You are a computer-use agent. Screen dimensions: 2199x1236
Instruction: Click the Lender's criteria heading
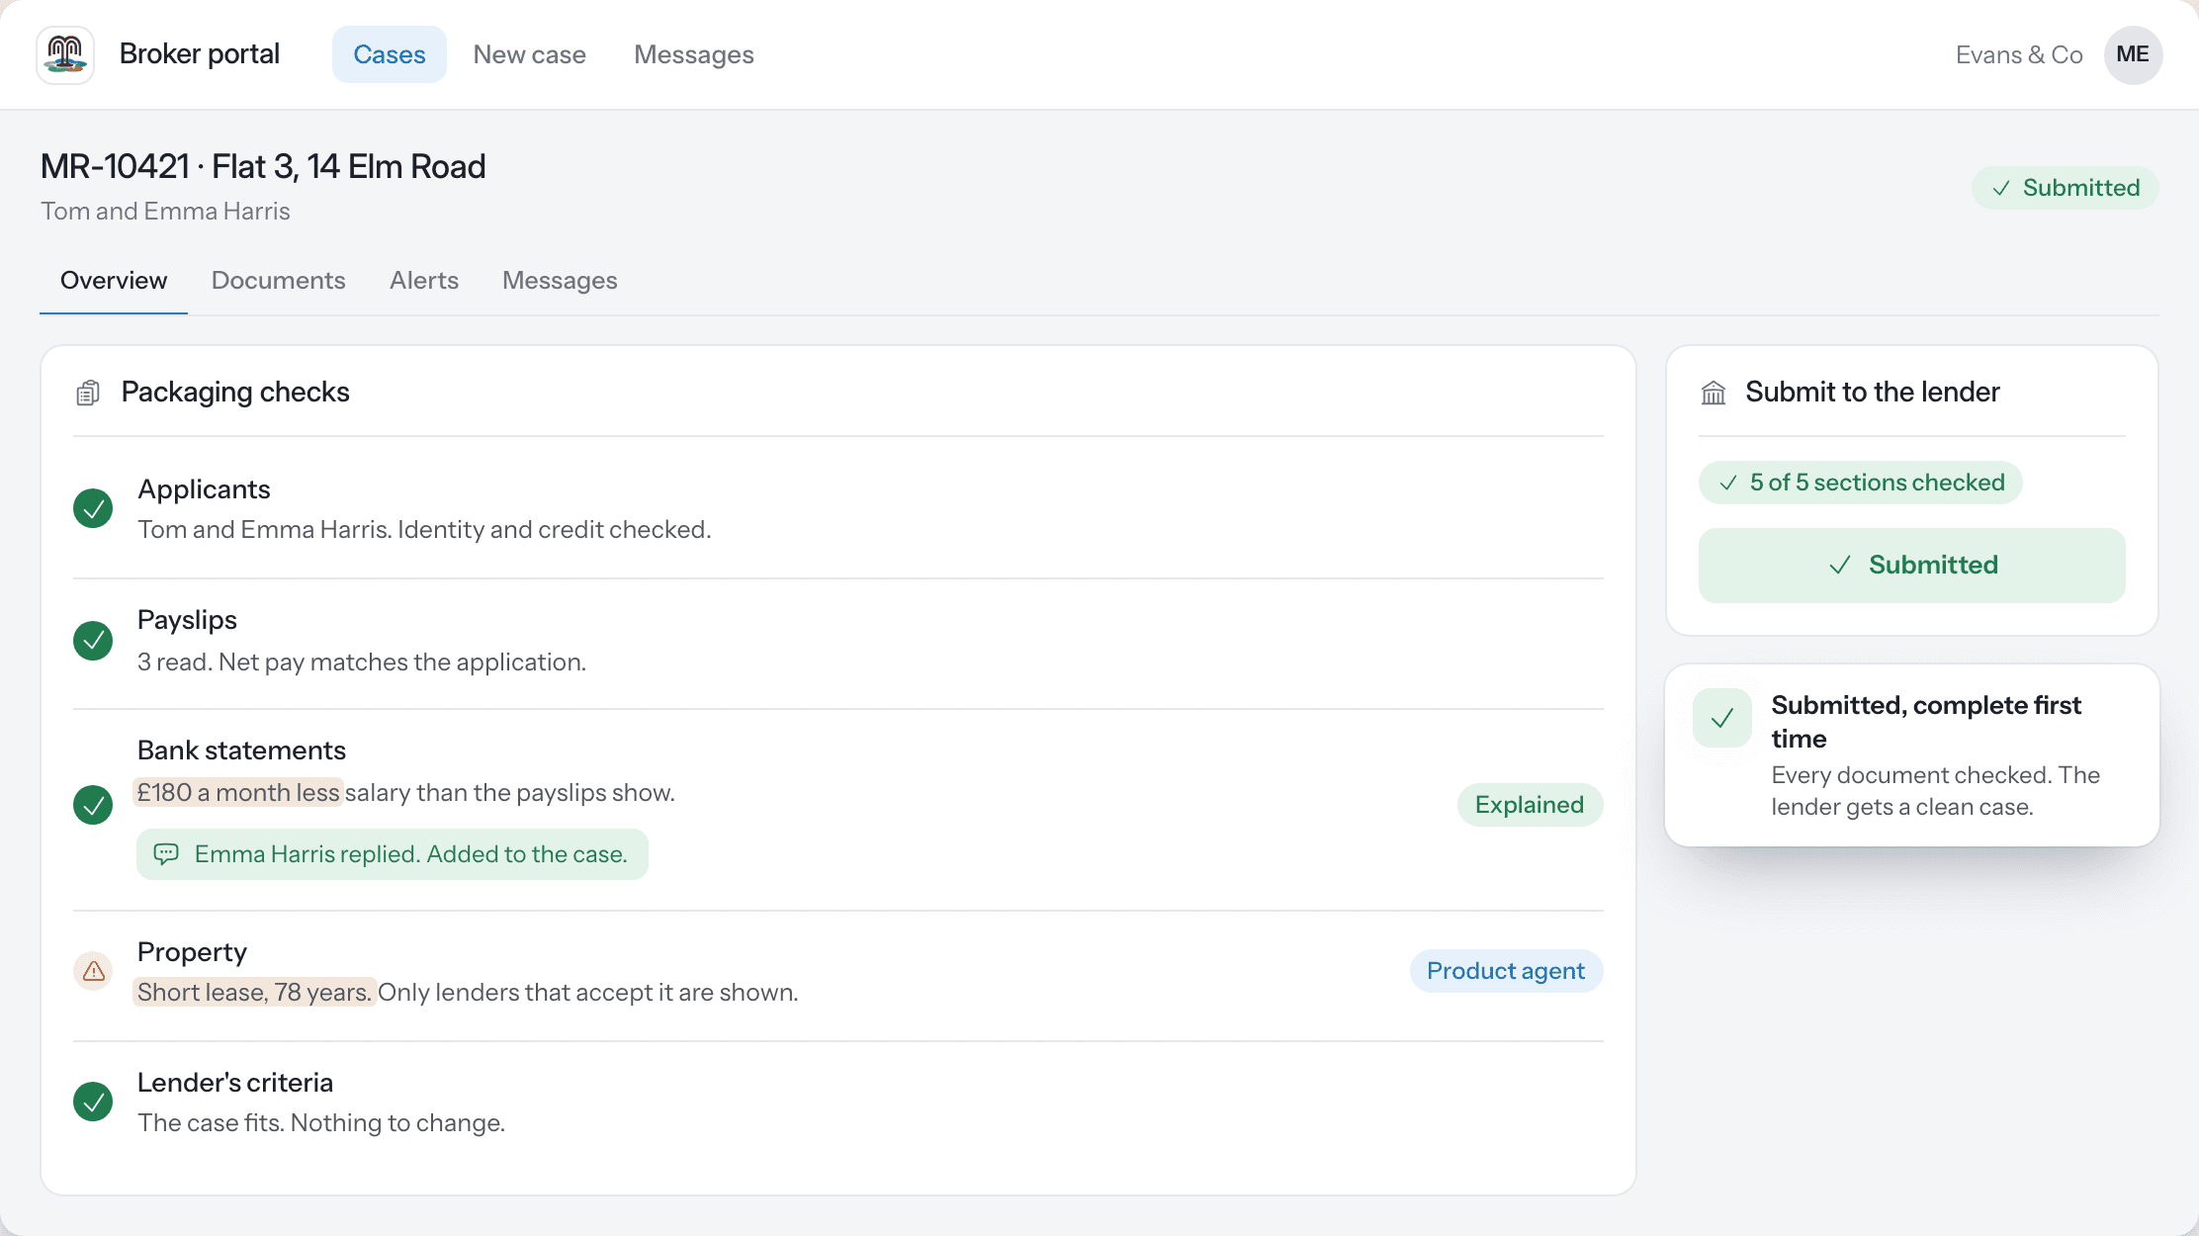click(x=235, y=1083)
